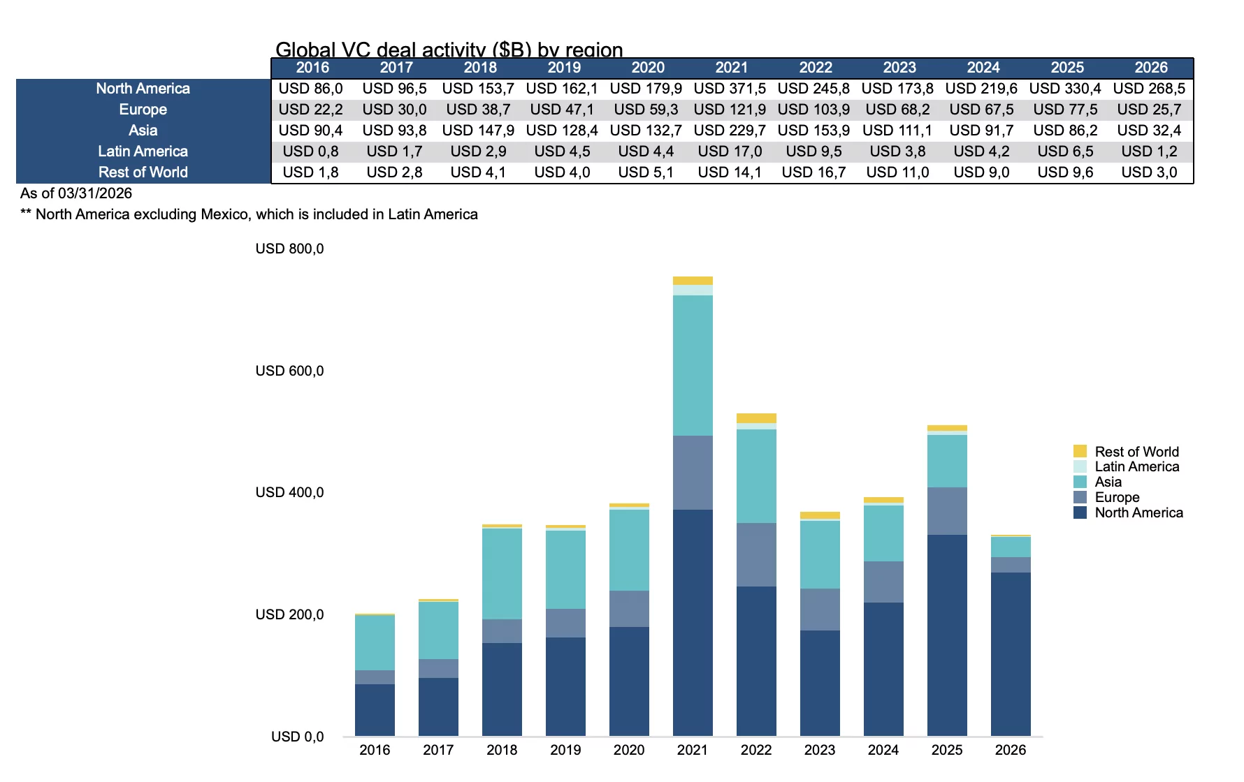Click the North America legend swatch
Image resolution: width=1244 pixels, height=782 pixels.
(1080, 512)
